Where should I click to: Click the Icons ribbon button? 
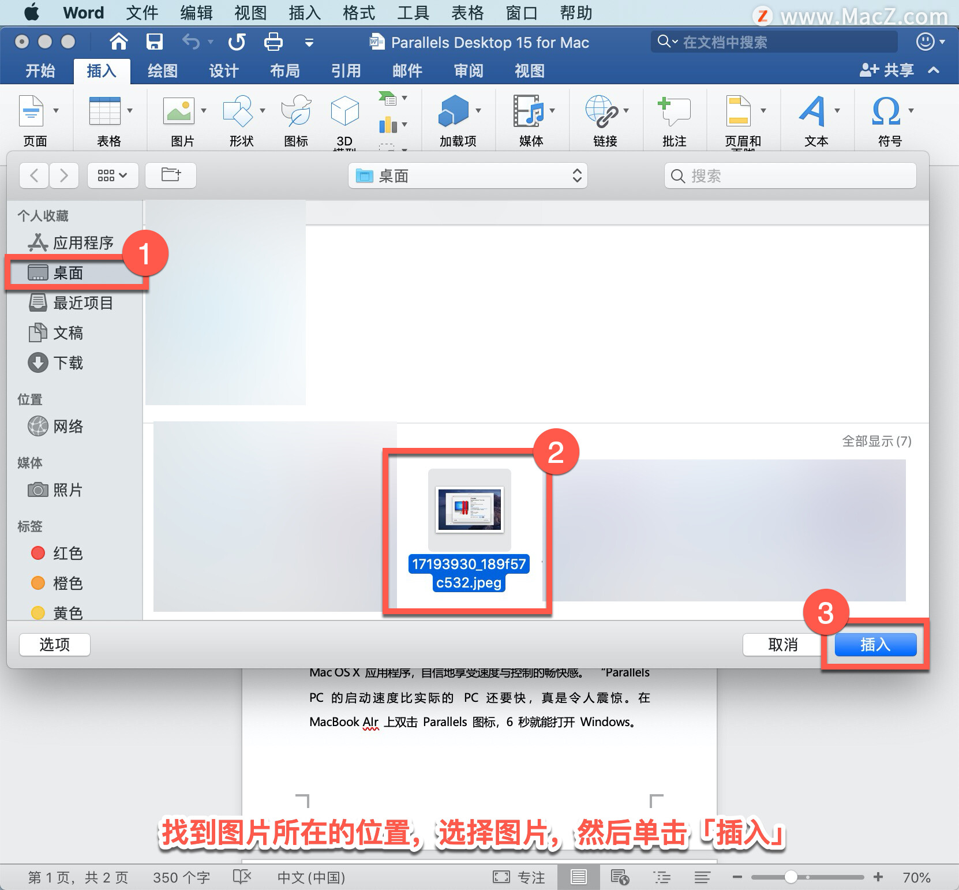tap(296, 110)
